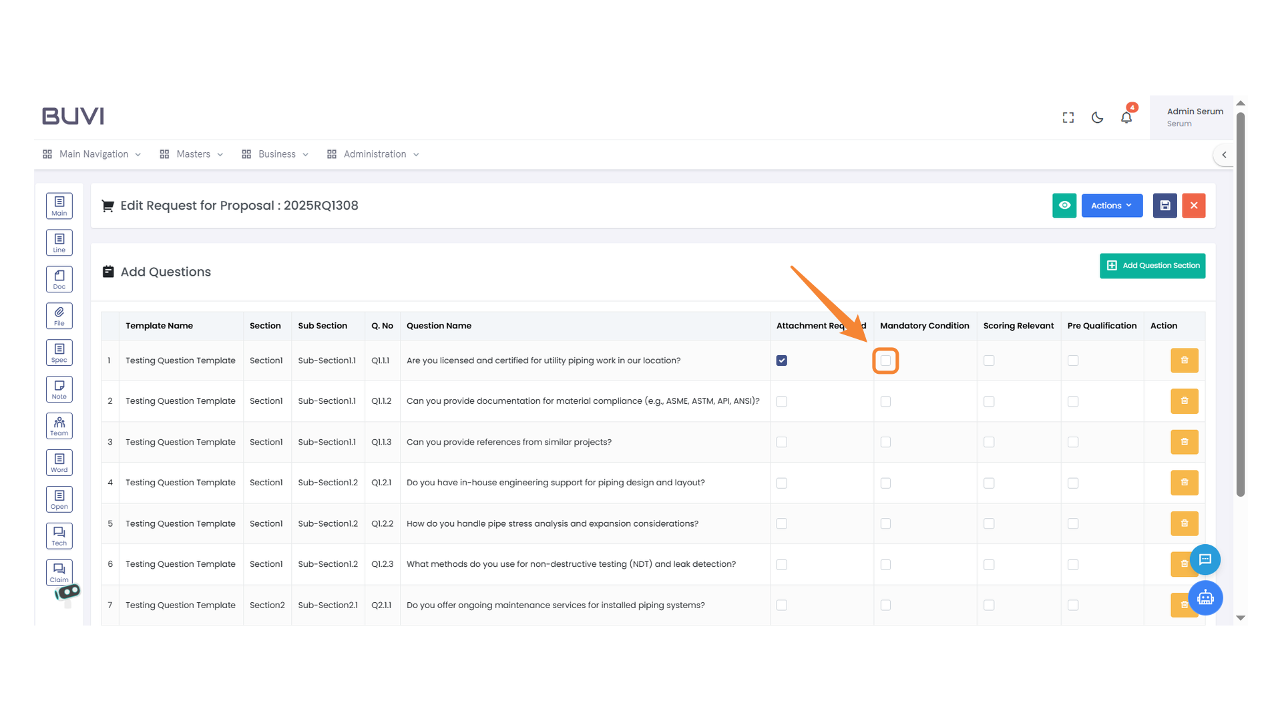
Task: Open the robot chatbot assistant icon
Action: pyautogui.click(x=1205, y=597)
